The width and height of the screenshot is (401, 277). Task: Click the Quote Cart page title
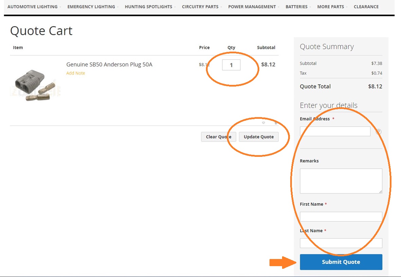tap(41, 31)
